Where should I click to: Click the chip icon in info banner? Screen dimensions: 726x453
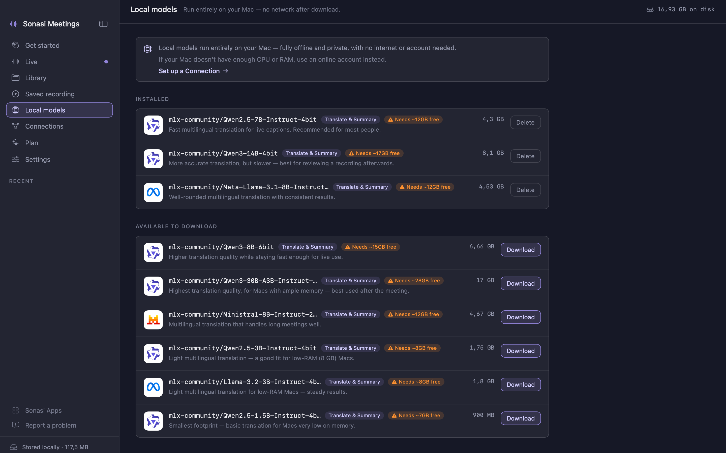[x=148, y=49]
